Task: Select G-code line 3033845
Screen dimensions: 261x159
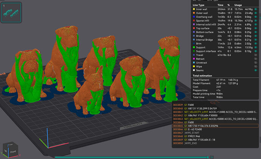Action: (215, 126)
